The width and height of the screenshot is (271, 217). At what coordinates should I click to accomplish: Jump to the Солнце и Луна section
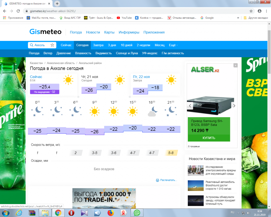click(127, 53)
